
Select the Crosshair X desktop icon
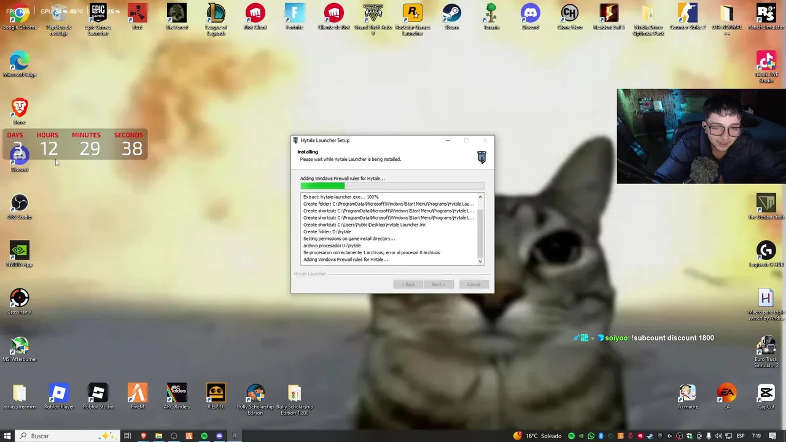(x=20, y=302)
